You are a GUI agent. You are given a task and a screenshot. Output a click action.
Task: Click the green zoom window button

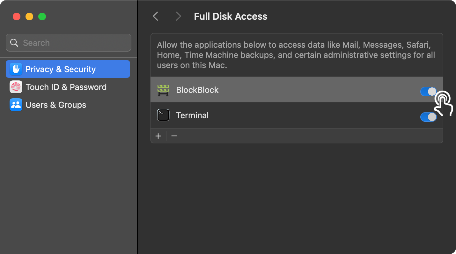click(42, 17)
